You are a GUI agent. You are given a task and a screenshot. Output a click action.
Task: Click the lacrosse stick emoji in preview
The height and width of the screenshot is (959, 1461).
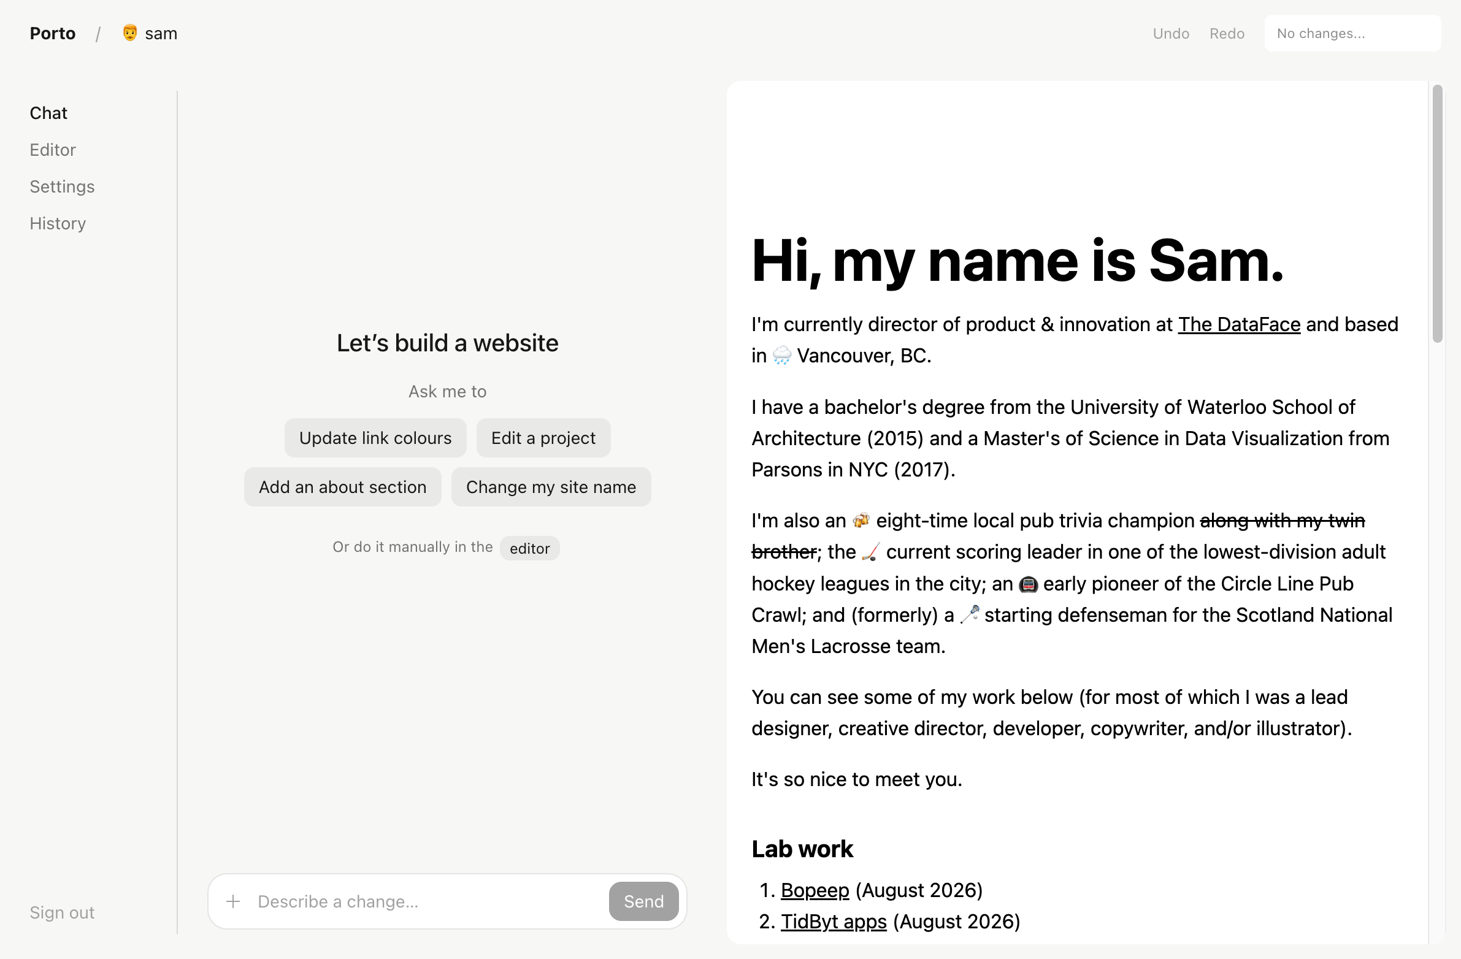969,615
